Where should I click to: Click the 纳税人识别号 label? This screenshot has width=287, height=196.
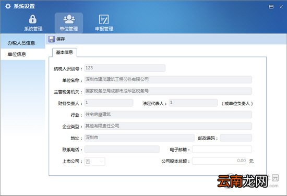68,69
